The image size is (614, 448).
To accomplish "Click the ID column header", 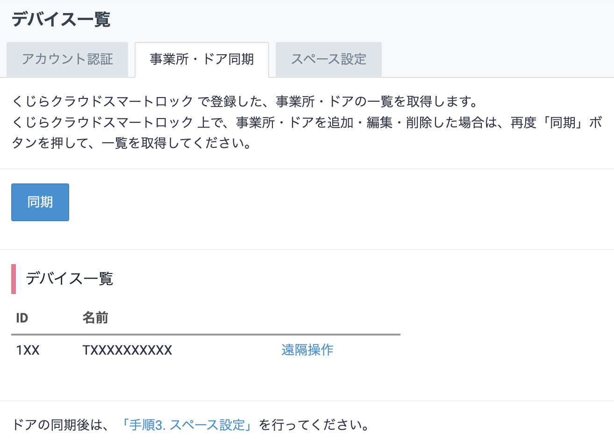I will (22, 318).
